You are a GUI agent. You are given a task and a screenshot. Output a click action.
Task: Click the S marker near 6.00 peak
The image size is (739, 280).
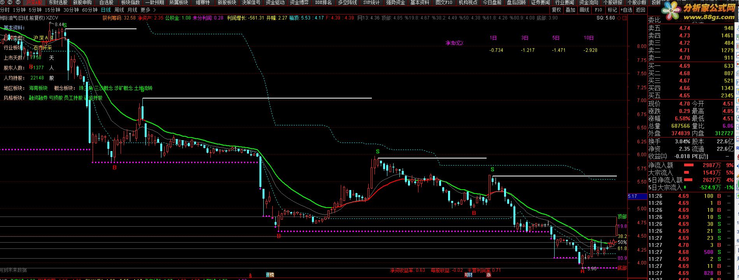click(377, 151)
